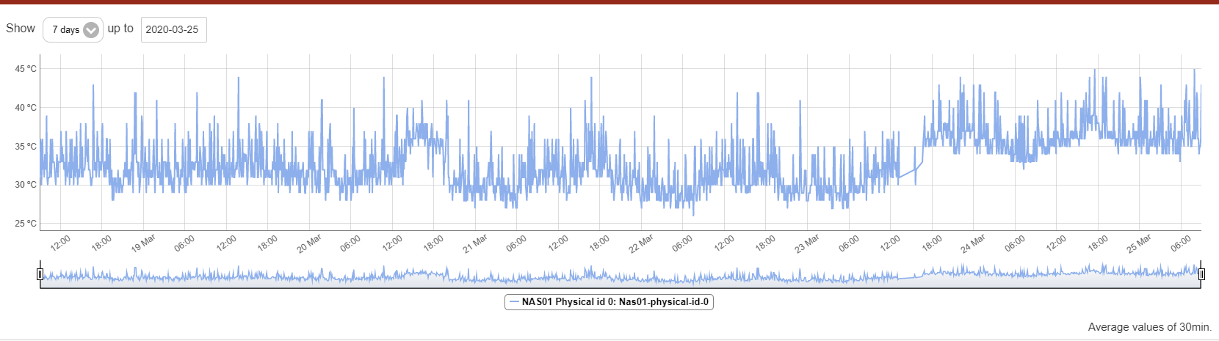The width and height of the screenshot is (1219, 341).
Task: Click the Average values of 30min. note
Action: (x=1150, y=327)
